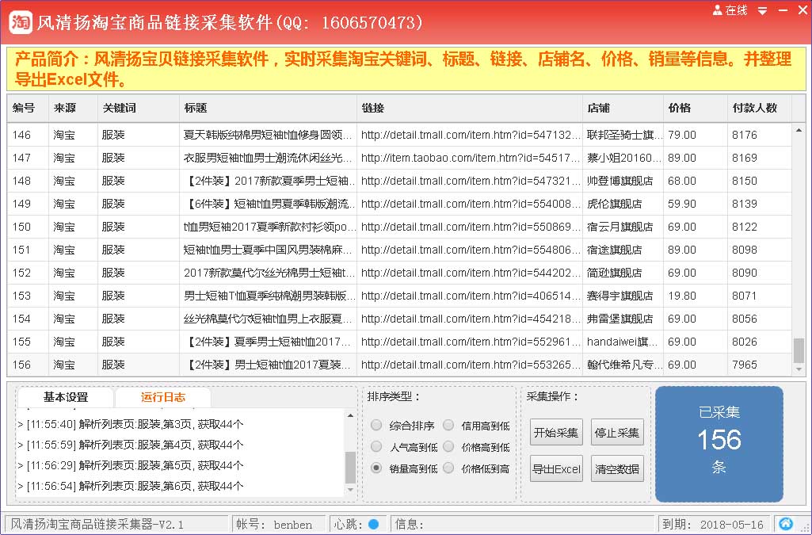
Task: Sort by 编号 column header
Action: coord(28,108)
